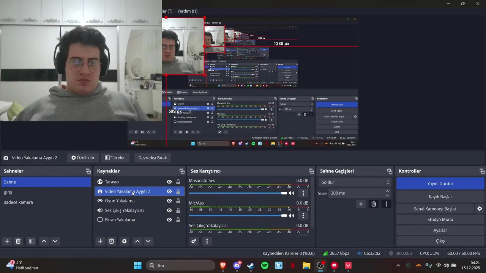Image resolution: width=486 pixels, height=273 pixels.
Task: Undock the Kontroller panel
Action: click(x=482, y=171)
